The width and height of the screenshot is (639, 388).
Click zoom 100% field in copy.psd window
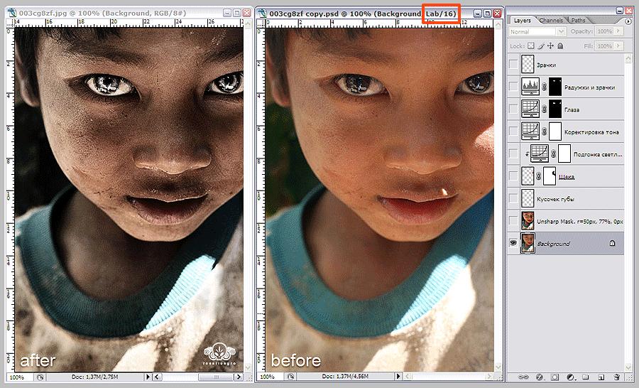(x=271, y=377)
